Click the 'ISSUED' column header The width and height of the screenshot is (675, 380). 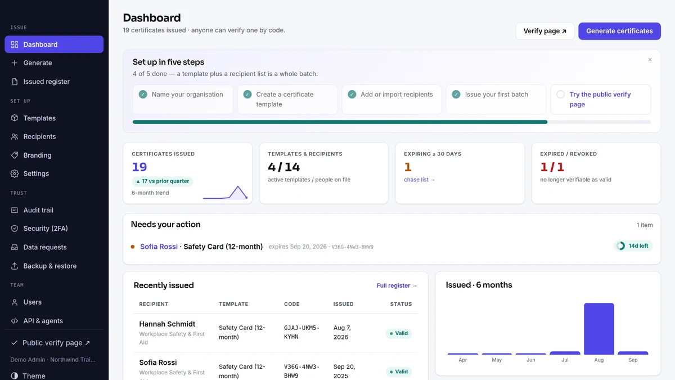coord(343,304)
